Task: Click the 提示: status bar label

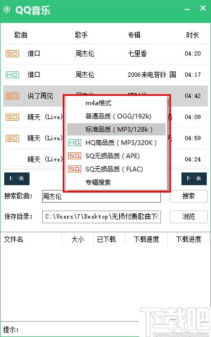Action: [11, 330]
